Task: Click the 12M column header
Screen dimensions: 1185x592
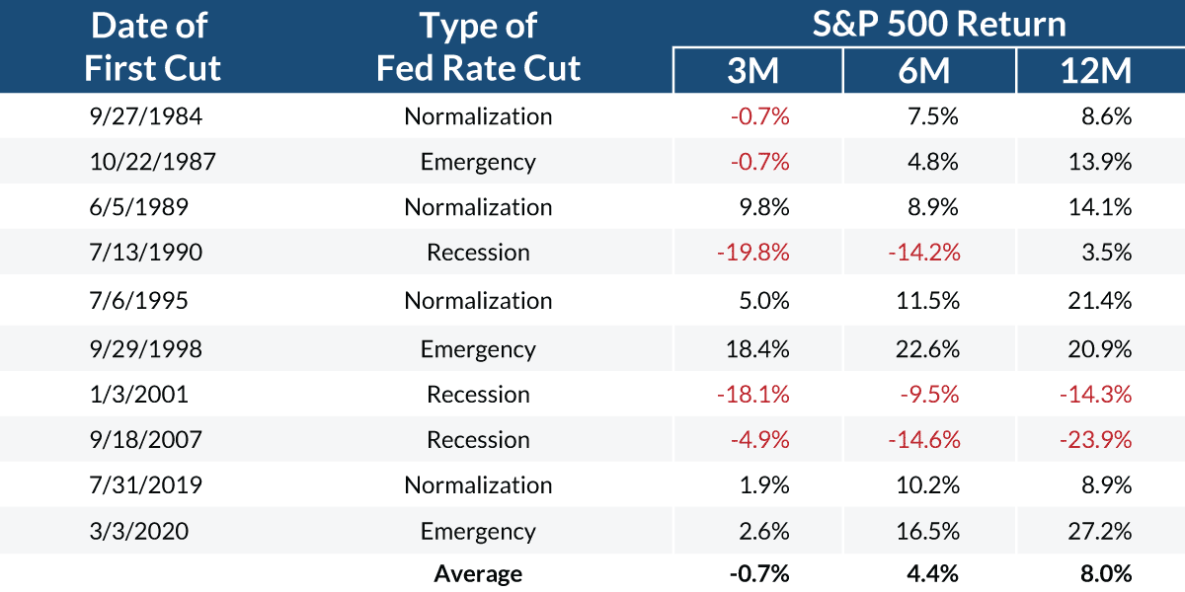Action: 1100,71
